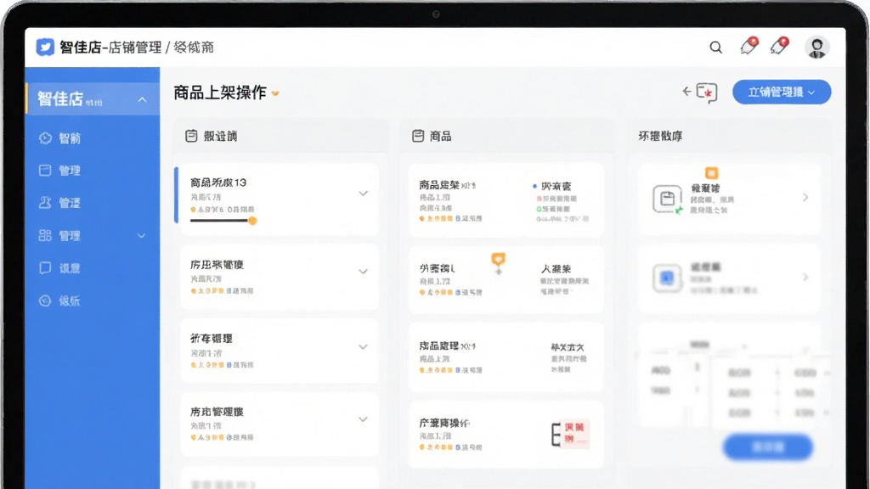Image resolution: width=870 pixels, height=489 pixels.
Task: Click the blue 智佳店 logo icon
Action: tap(45, 48)
